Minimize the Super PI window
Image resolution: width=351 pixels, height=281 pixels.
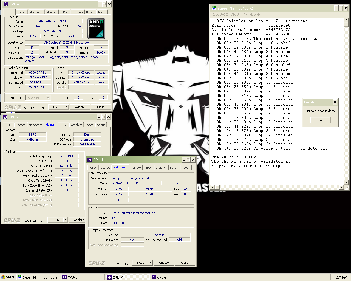pyautogui.click(x=336, y=8)
